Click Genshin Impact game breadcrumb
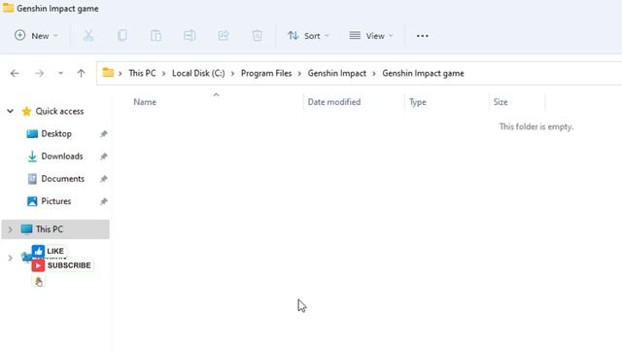622x350 pixels. (x=424, y=74)
